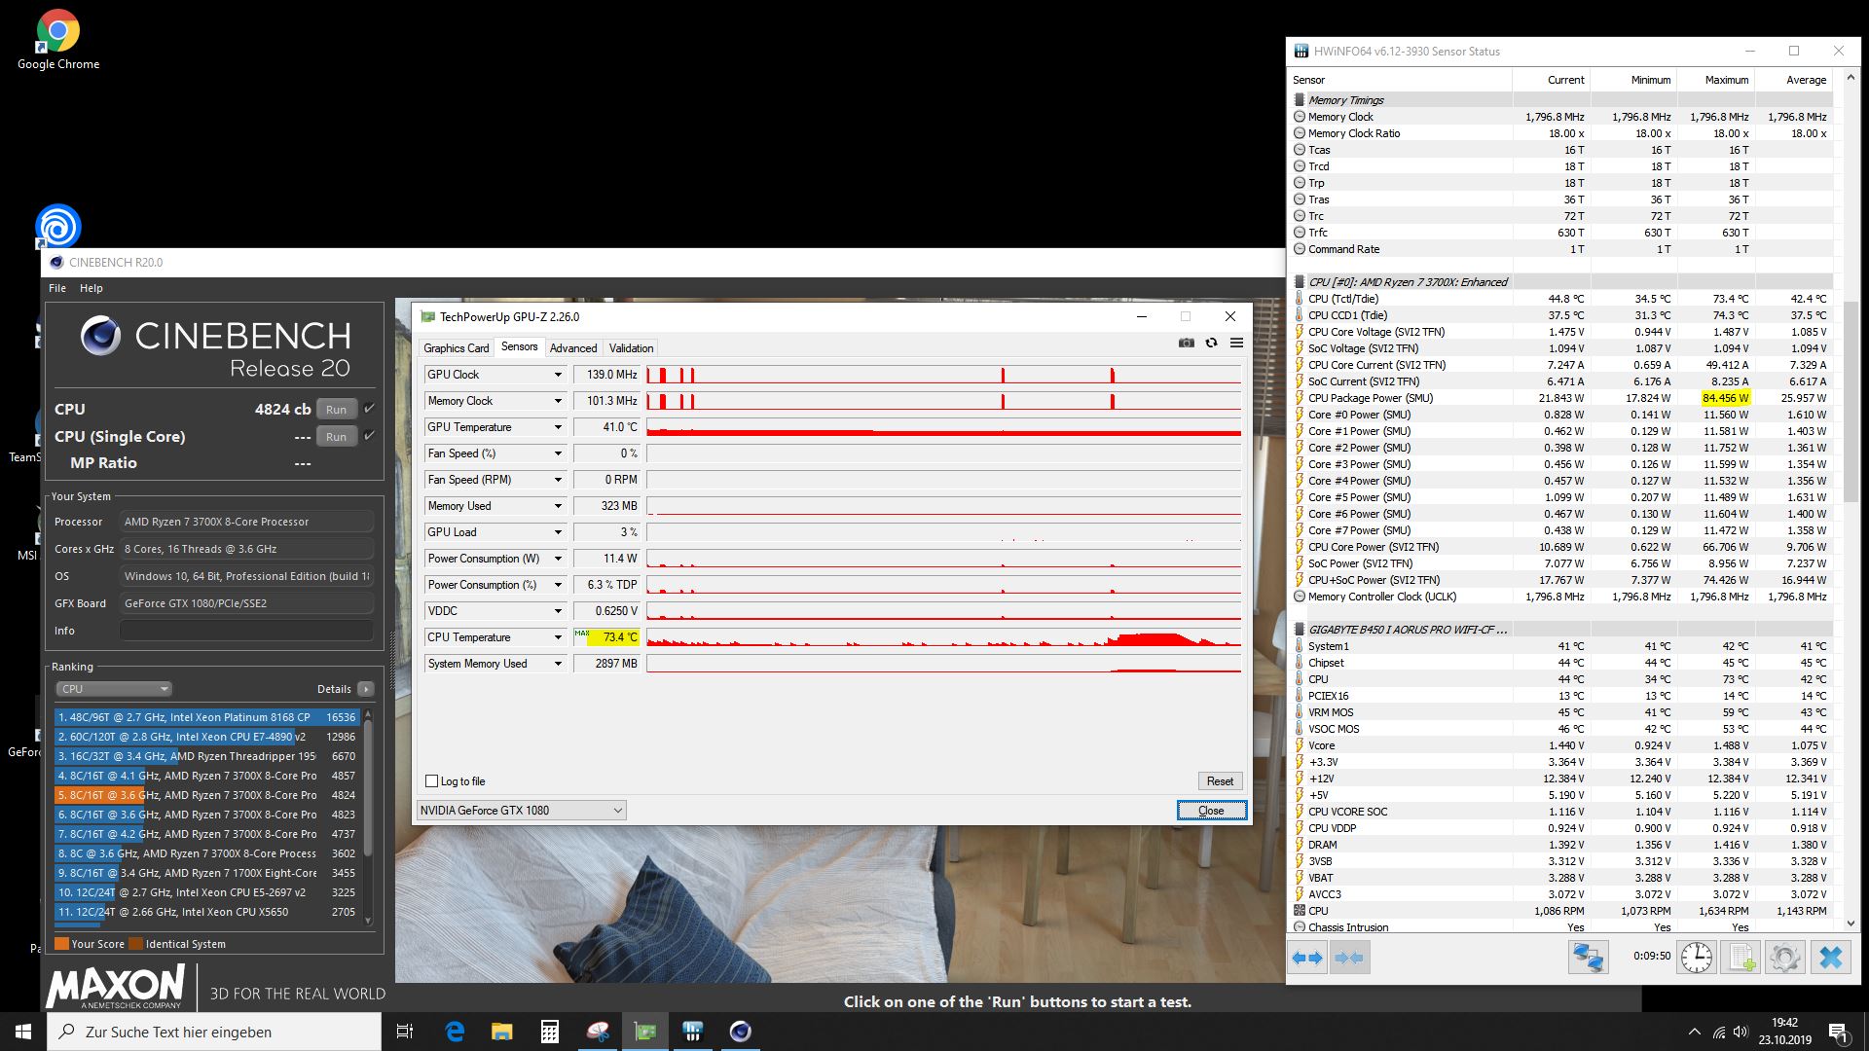The image size is (1869, 1051).
Task: Toggle the CPU test checkmark in Cinebench
Action: tap(369, 409)
